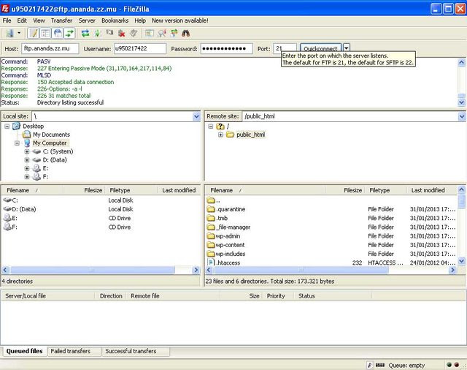Click 'New version available!' menu item

pos(180,20)
